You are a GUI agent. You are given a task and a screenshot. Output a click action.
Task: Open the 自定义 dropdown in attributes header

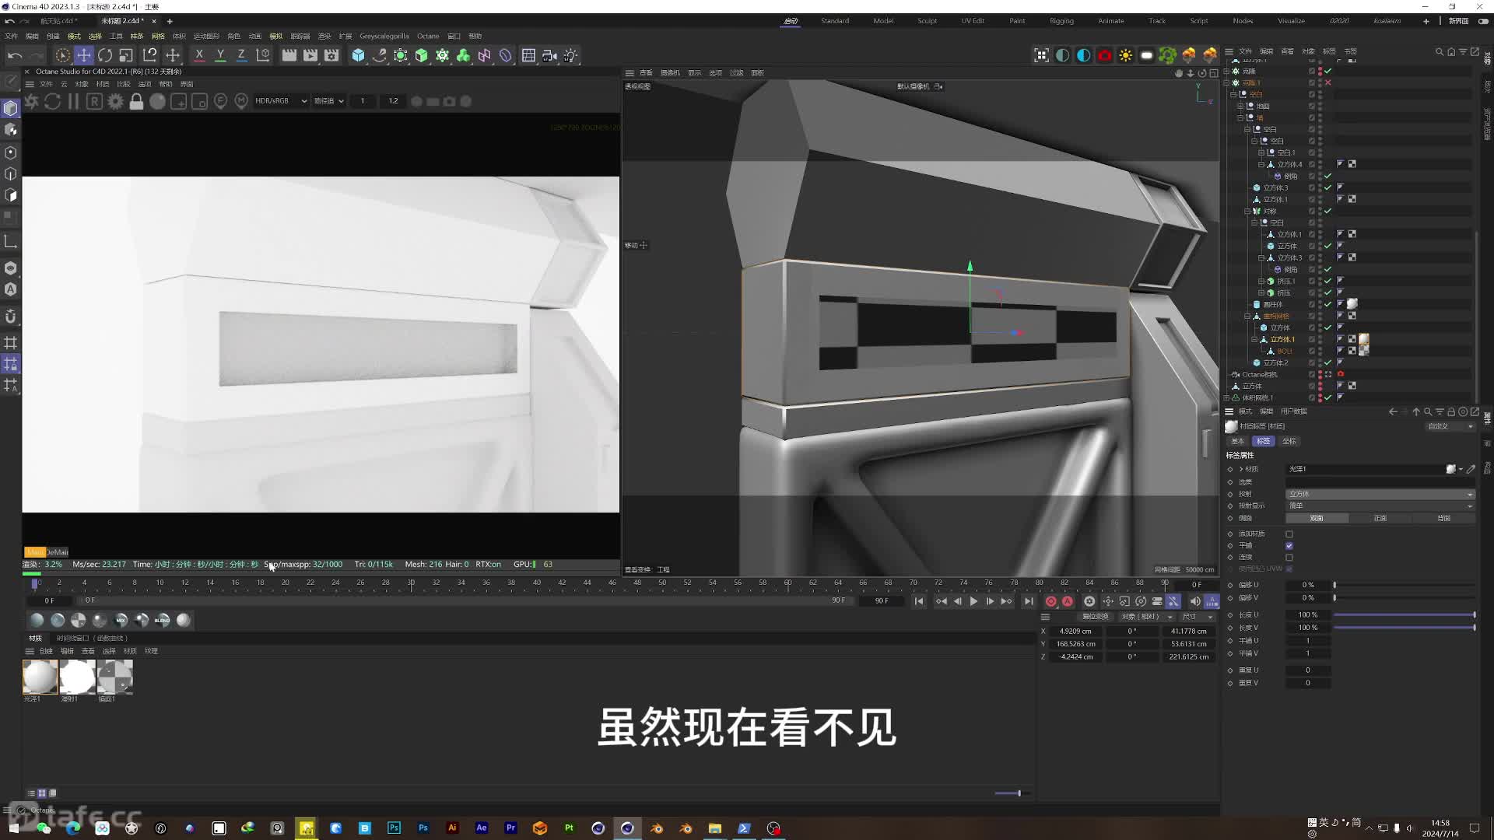pos(1450,426)
